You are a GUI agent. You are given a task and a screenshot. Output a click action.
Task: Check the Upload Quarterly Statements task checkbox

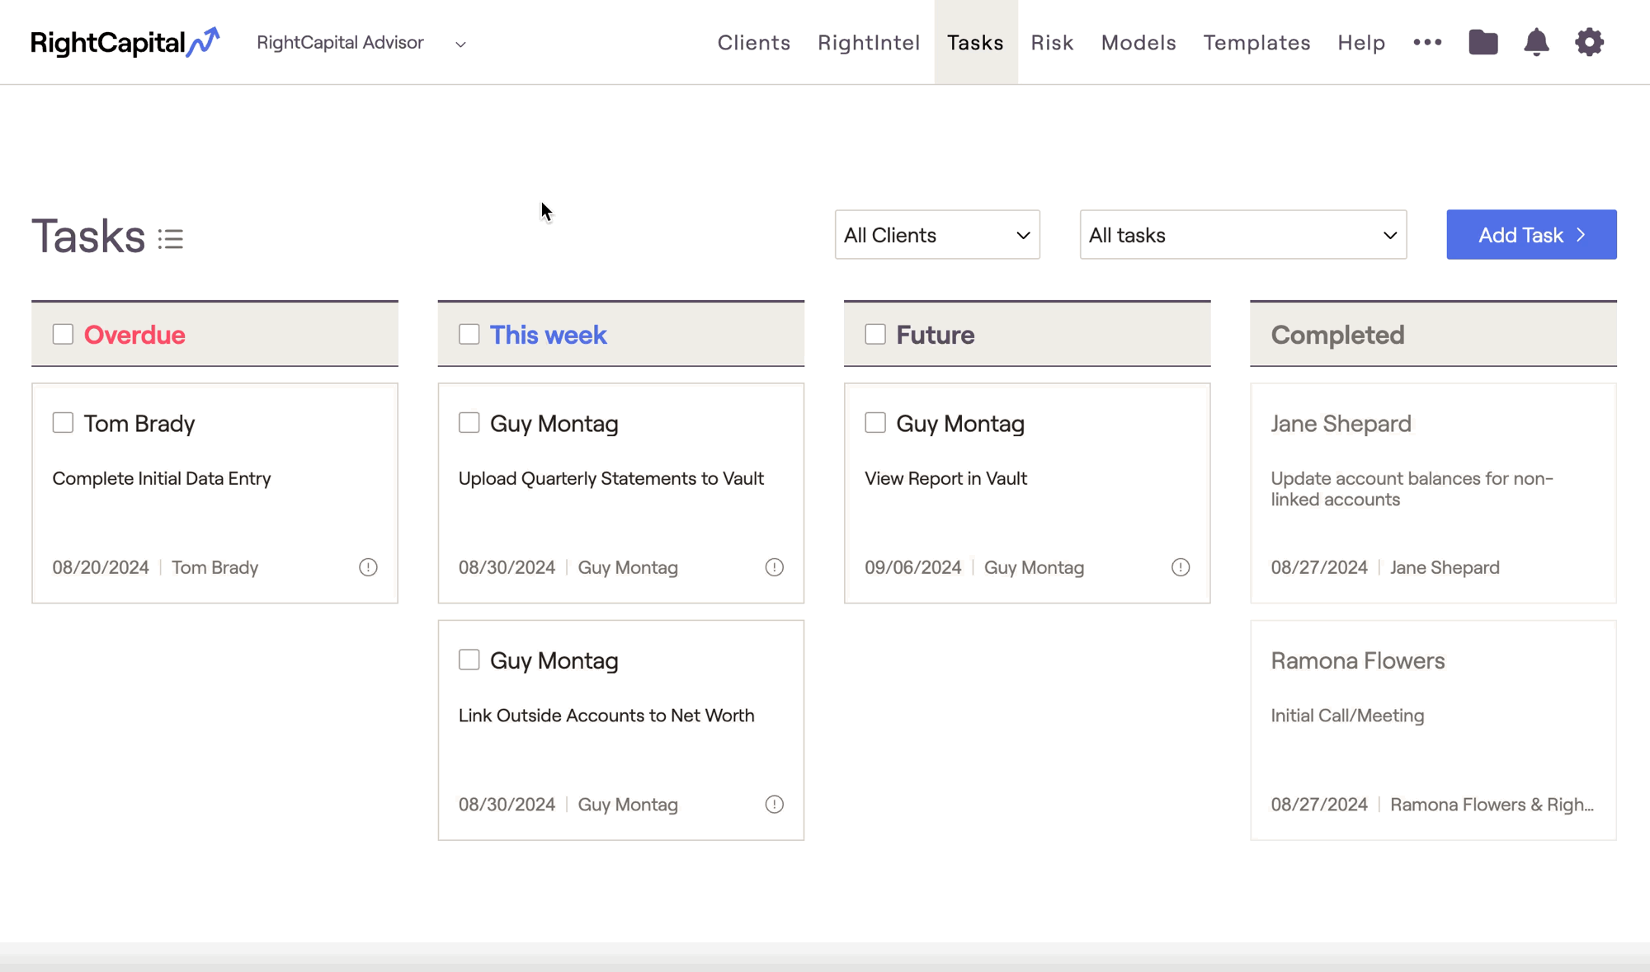tap(469, 423)
